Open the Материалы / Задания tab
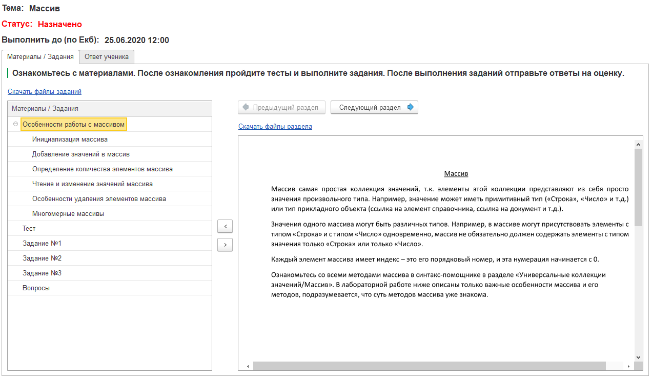The height and width of the screenshot is (379, 652). (40, 56)
